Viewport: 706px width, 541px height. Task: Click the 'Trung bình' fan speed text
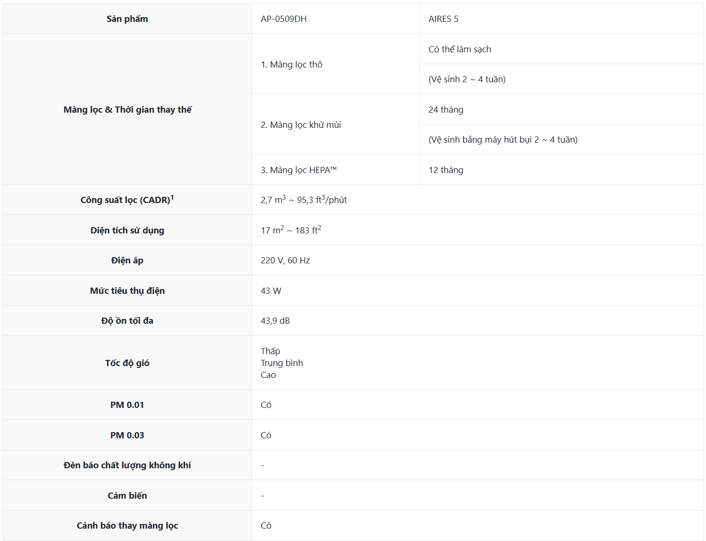[281, 363]
